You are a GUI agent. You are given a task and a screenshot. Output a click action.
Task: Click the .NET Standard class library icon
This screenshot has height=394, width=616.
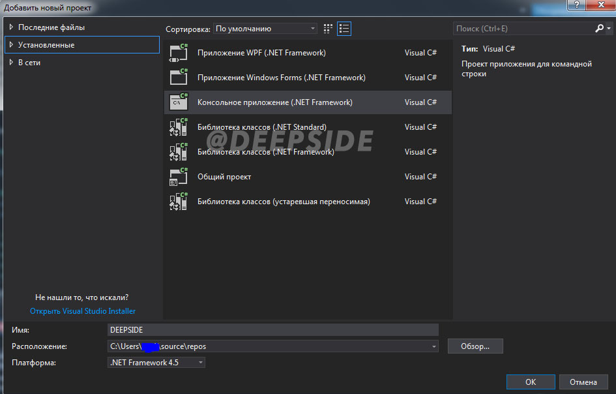[178, 127]
